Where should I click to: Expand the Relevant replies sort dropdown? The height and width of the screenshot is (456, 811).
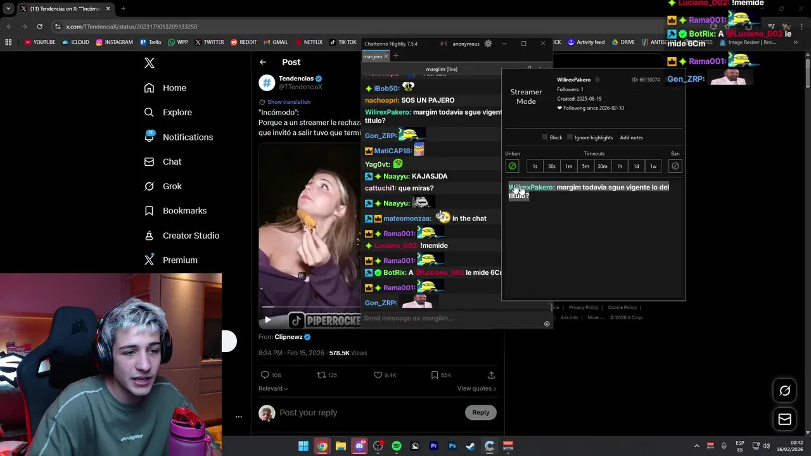click(273, 388)
